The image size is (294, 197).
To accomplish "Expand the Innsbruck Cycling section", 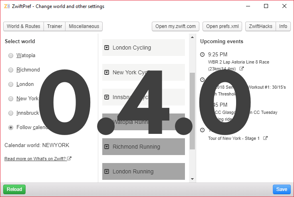I will [143, 97].
